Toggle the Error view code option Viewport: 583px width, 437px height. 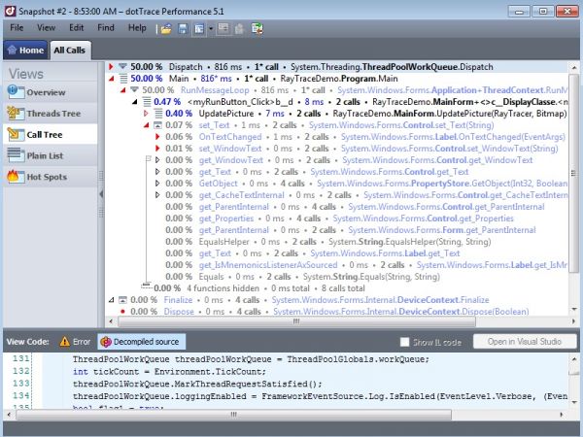[75, 342]
